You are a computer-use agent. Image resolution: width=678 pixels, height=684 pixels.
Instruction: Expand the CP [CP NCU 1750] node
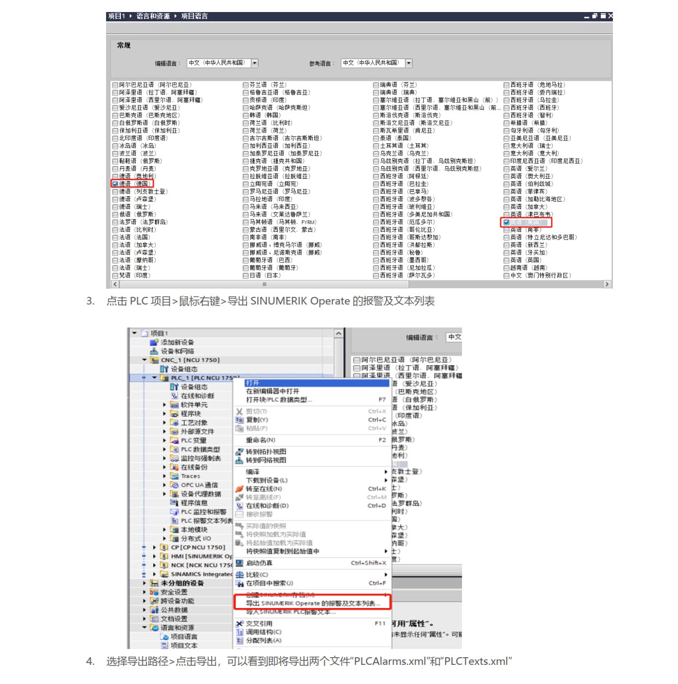click(x=155, y=547)
